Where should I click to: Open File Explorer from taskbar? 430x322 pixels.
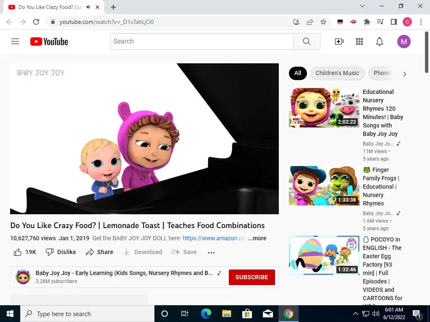click(226, 314)
